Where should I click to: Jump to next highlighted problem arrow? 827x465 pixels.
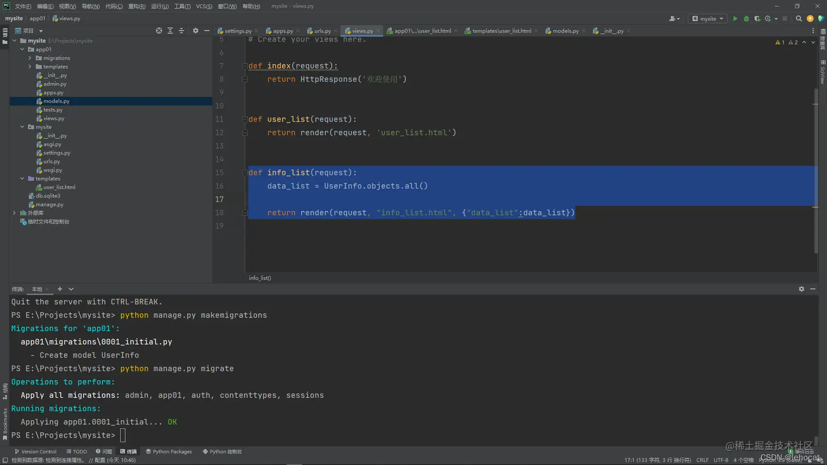point(813,42)
